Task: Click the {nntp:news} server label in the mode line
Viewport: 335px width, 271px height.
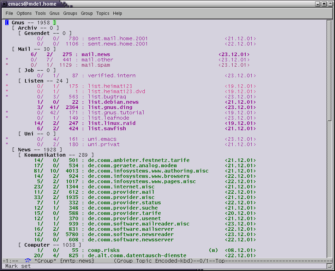Action: [x=77, y=261]
